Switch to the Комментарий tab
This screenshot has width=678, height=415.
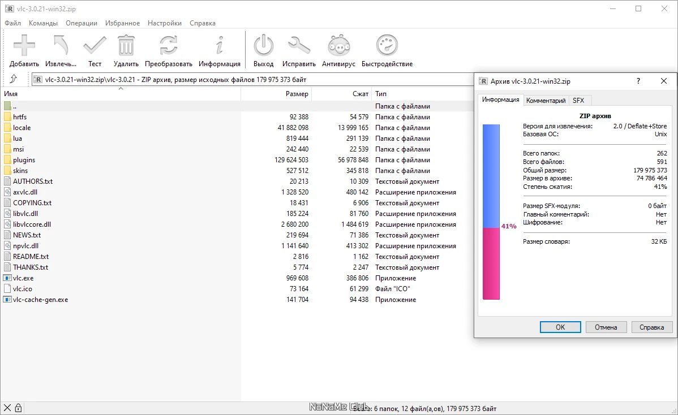[x=546, y=100]
